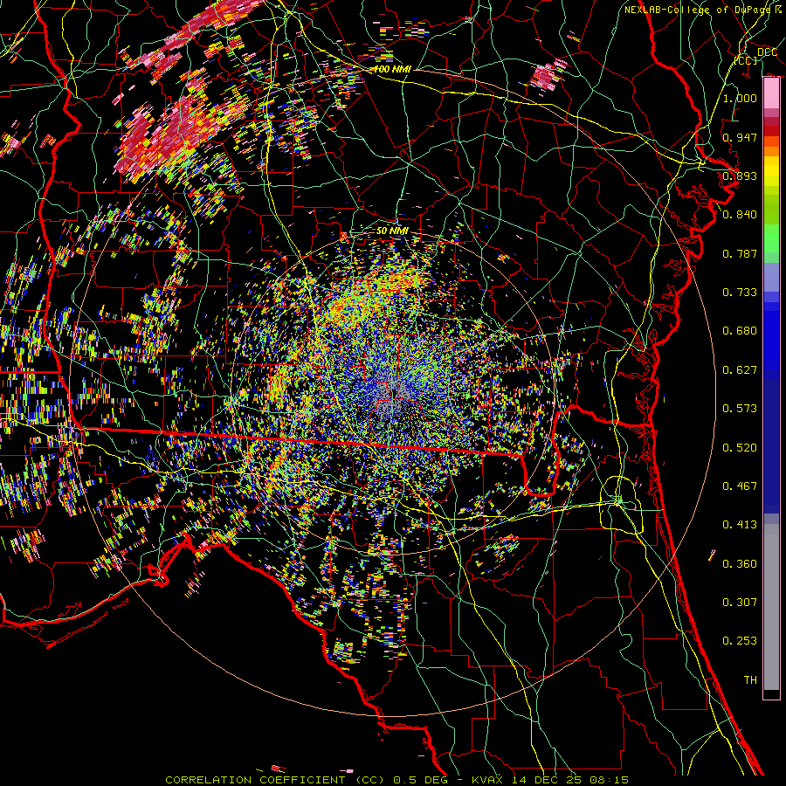The width and height of the screenshot is (786, 786).
Task: Click the 0.787 scale value
Action: [x=740, y=253]
